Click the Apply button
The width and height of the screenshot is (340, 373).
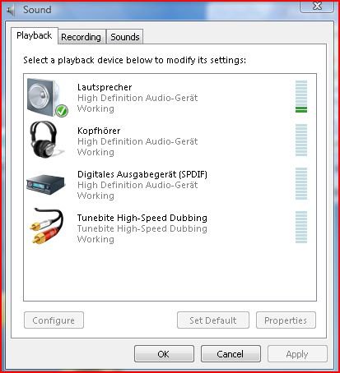pyautogui.click(x=297, y=354)
